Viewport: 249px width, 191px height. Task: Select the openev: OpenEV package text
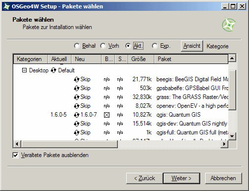pos(192,106)
